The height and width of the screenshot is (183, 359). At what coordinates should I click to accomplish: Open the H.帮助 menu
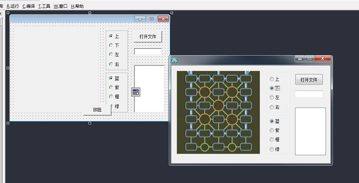[x=77, y=6]
